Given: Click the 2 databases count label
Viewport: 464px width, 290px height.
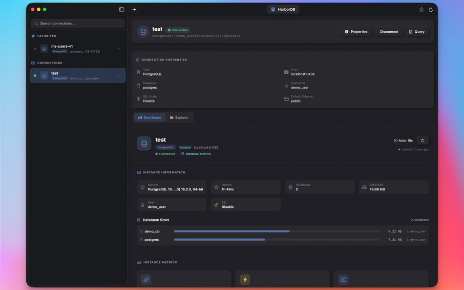Looking at the screenshot, I should click(x=420, y=220).
